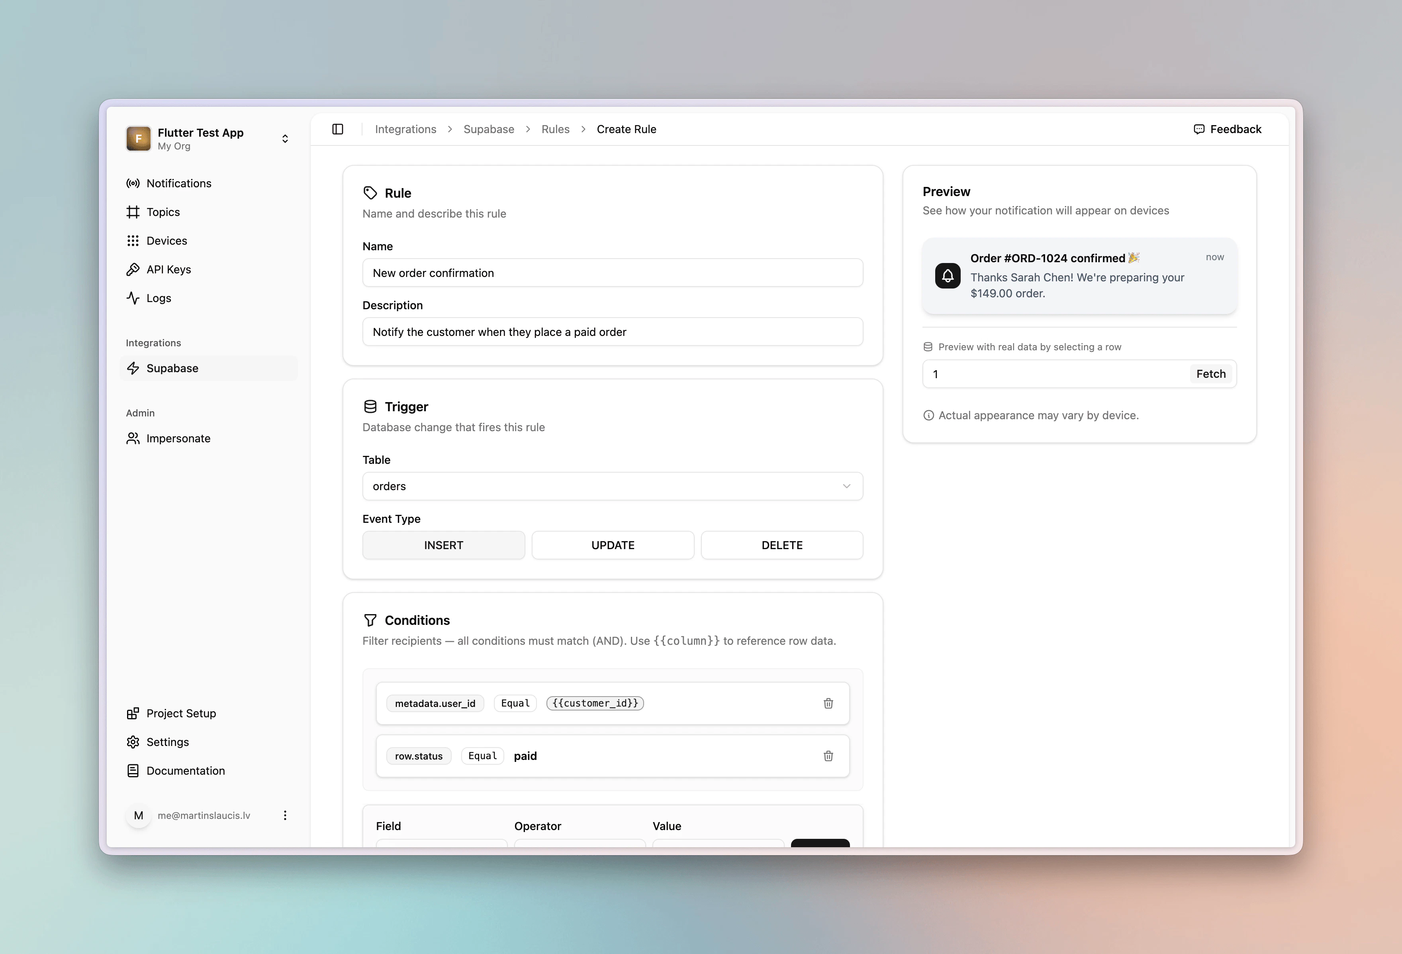
Task: Go to Rules breadcrumb
Action: [x=555, y=129]
